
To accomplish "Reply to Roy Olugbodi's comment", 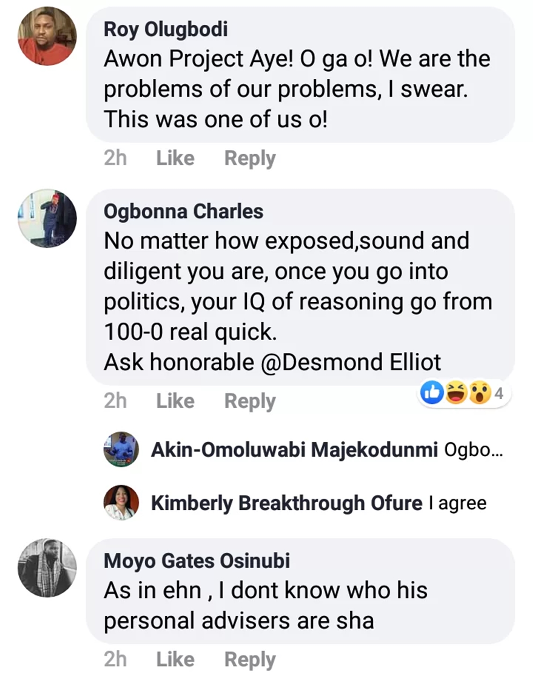I will coord(250,158).
